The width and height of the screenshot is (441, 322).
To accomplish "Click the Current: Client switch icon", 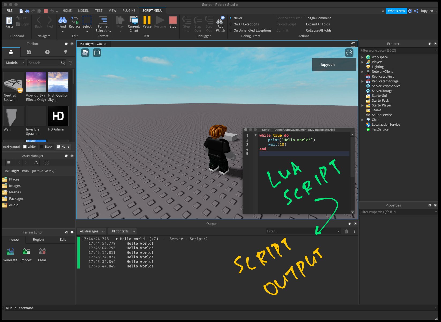I will [x=134, y=20].
